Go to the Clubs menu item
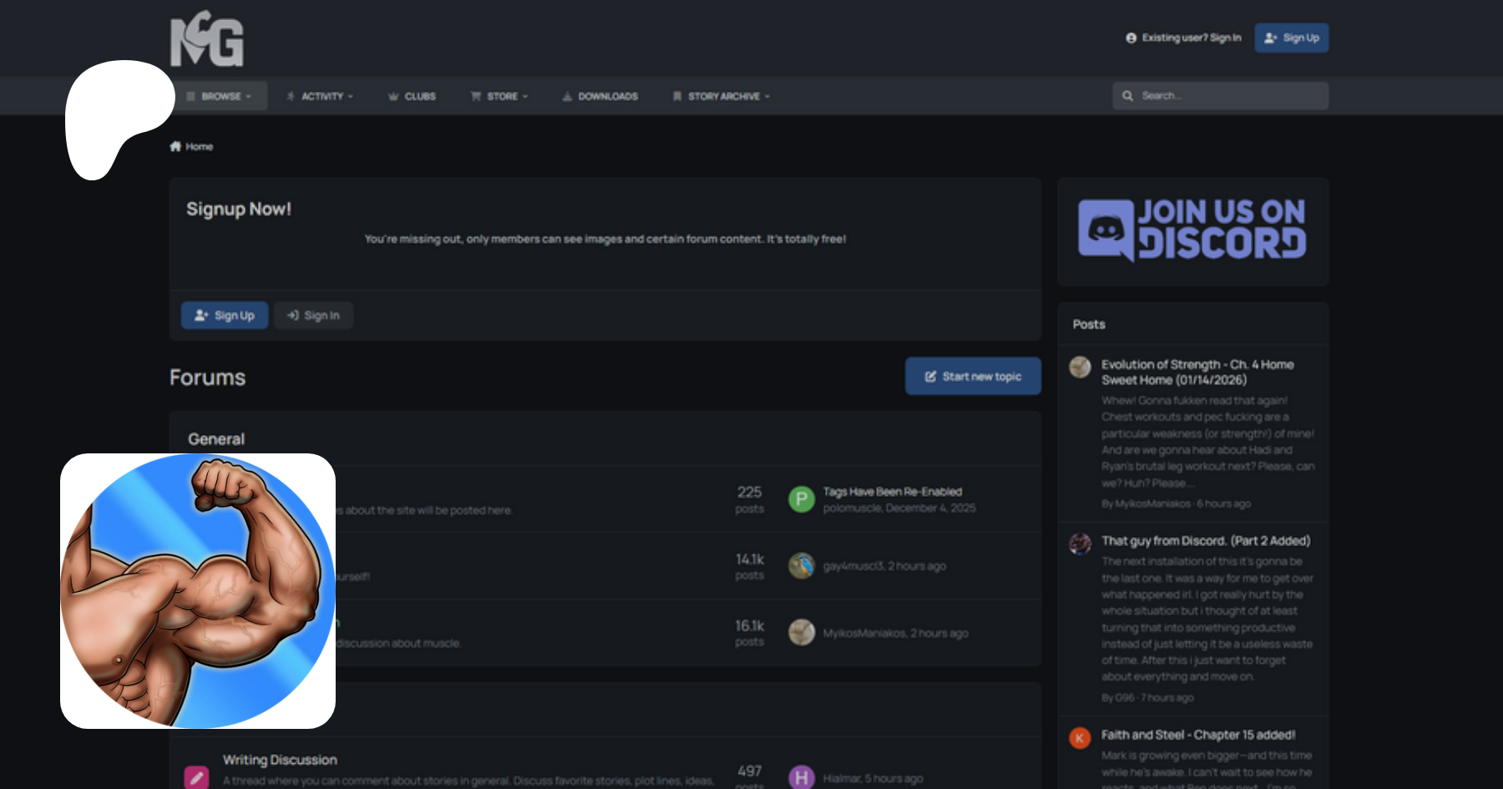 412,96
